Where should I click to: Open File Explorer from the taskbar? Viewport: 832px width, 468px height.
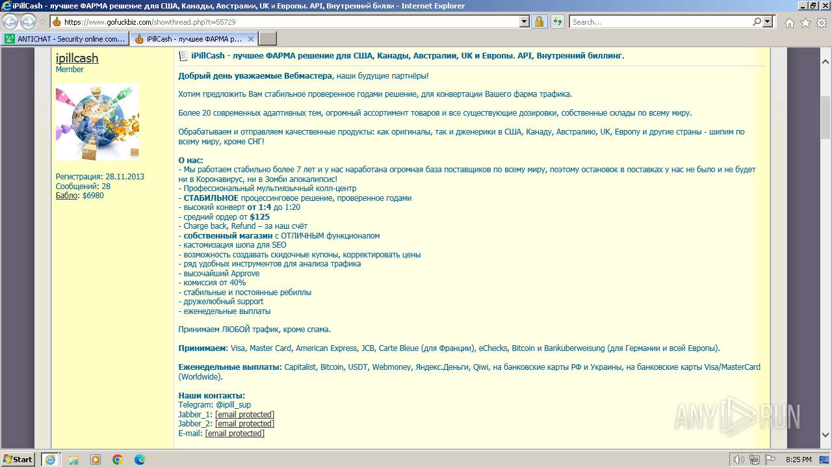[x=73, y=460]
